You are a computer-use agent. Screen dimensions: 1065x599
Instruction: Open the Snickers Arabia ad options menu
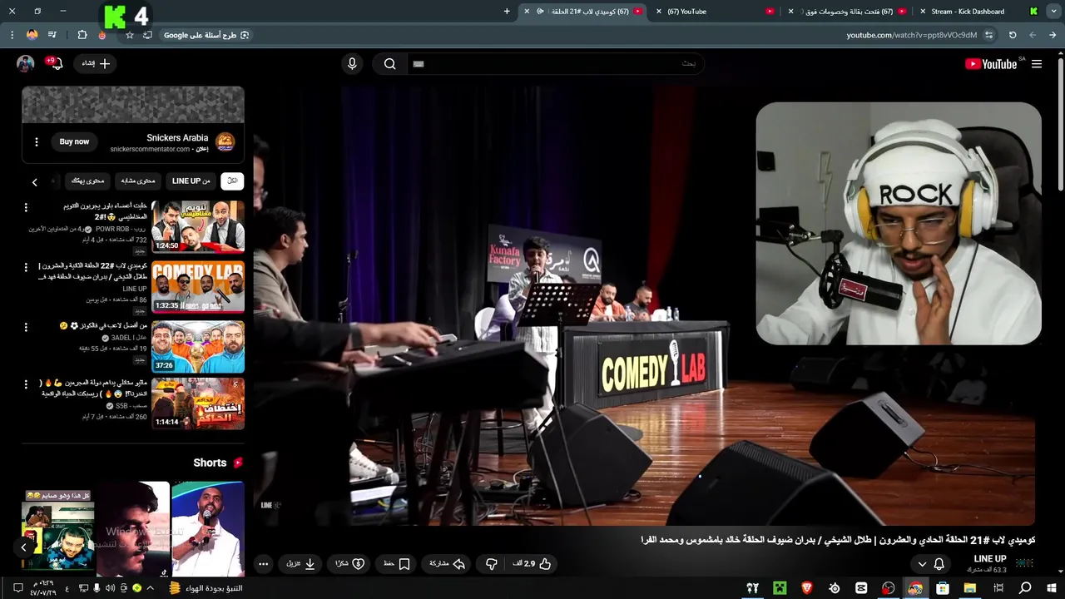click(x=36, y=142)
